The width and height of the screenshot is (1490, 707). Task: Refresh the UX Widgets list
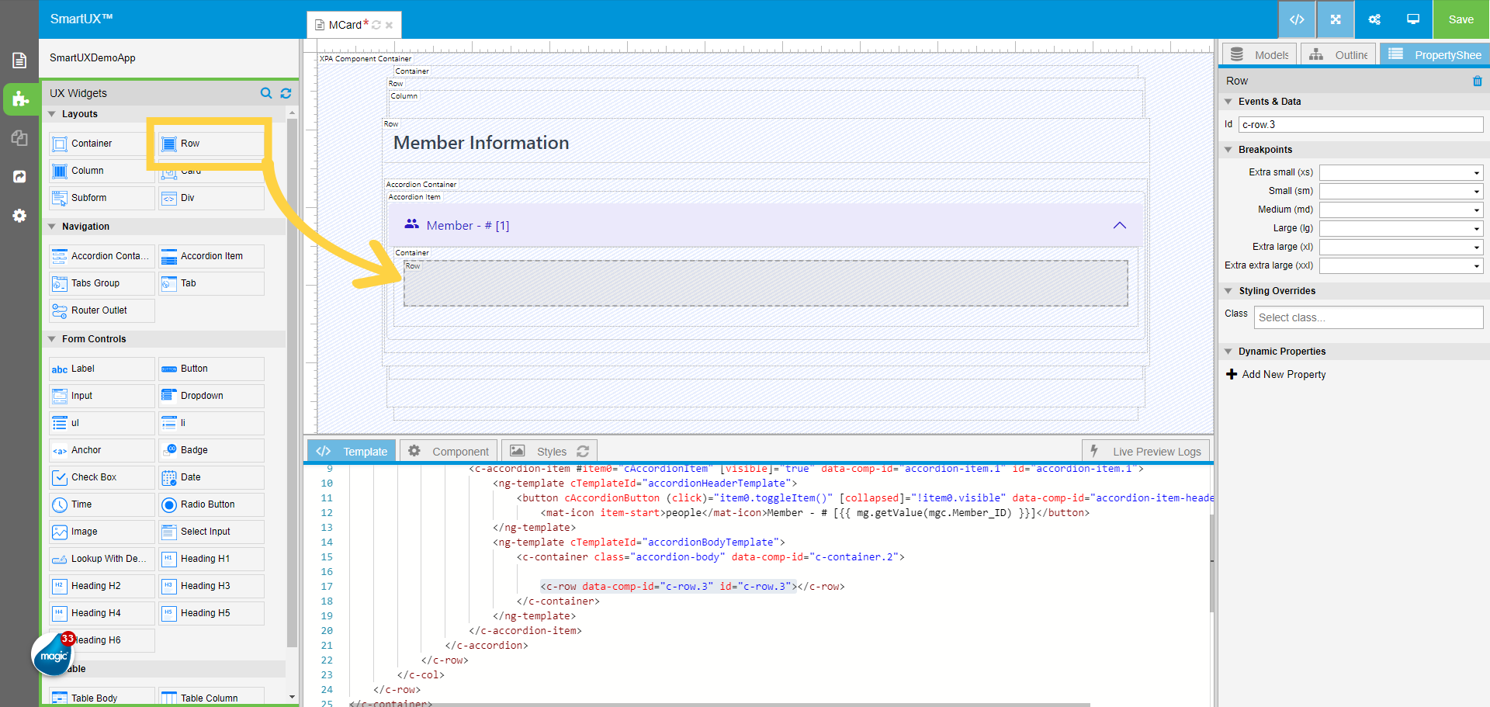[x=286, y=93]
